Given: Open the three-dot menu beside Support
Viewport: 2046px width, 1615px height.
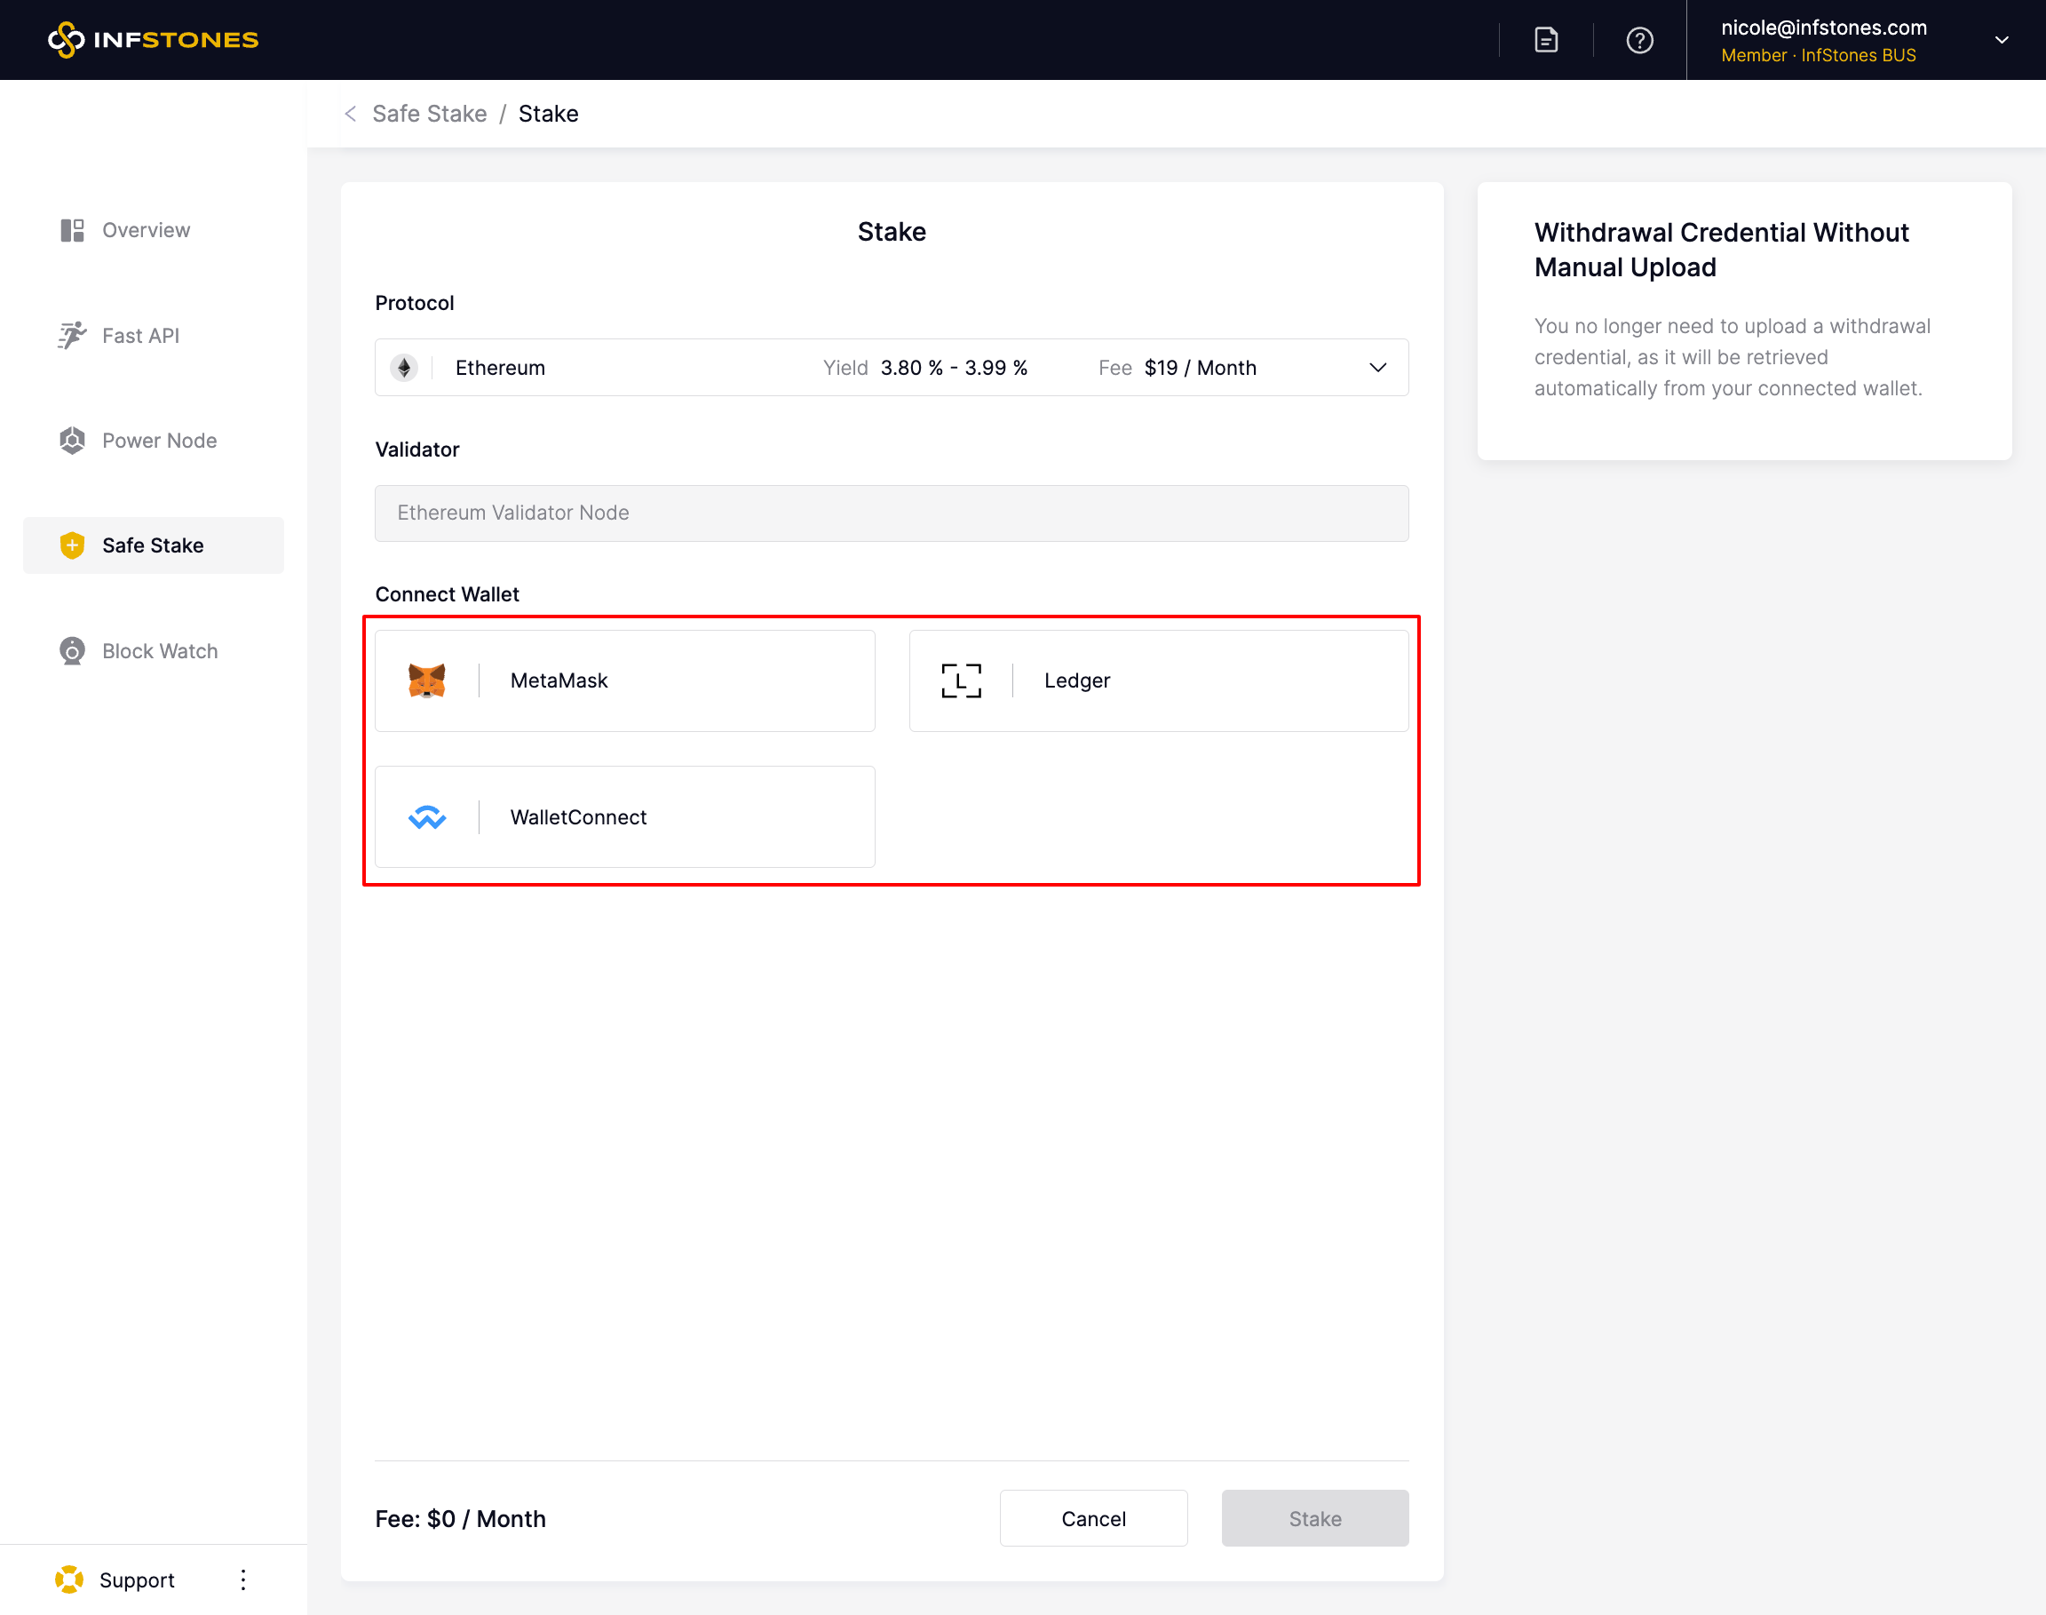Looking at the screenshot, I should click(x=243, y=1579).
